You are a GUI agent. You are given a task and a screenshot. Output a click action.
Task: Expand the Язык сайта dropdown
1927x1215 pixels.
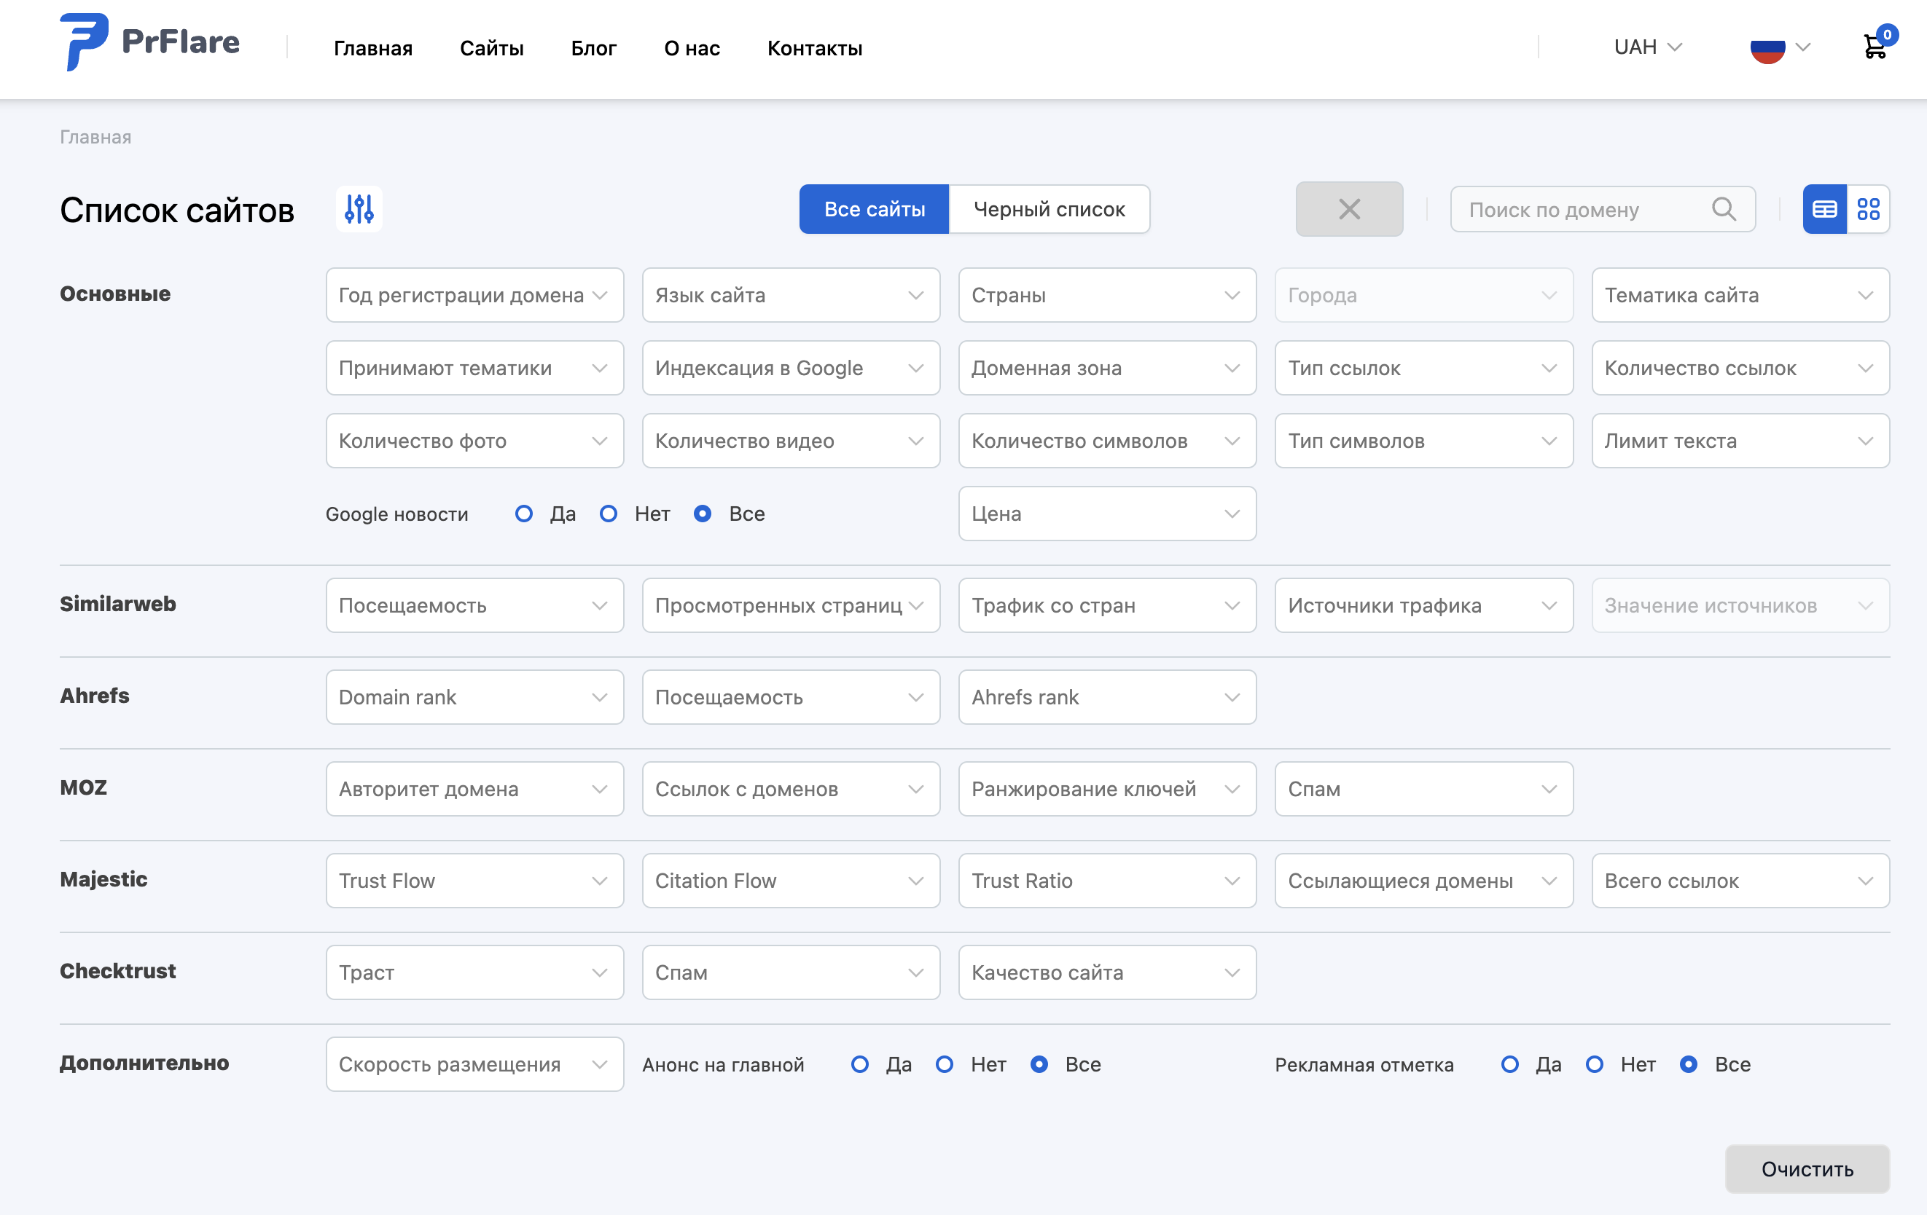[791, 295]
